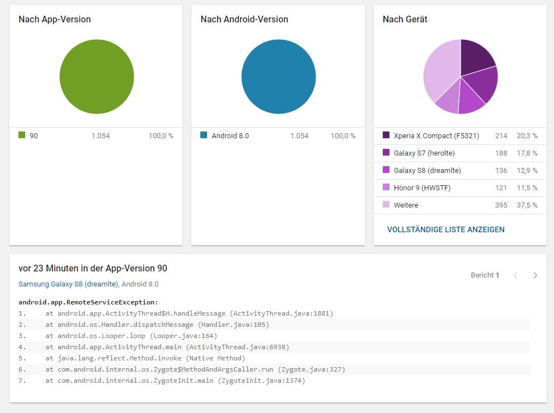This screenshot has height=413, width=554.
Task: Select the green App-Version pie chart
Action: click(97, 77)
